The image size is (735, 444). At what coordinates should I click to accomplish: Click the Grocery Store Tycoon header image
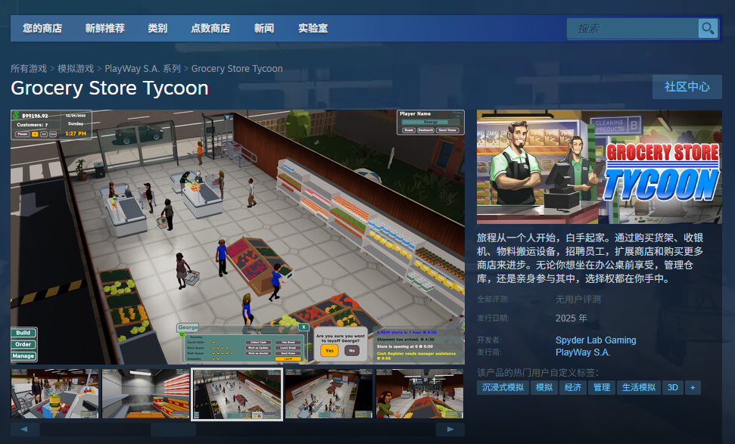click(599, 166)
